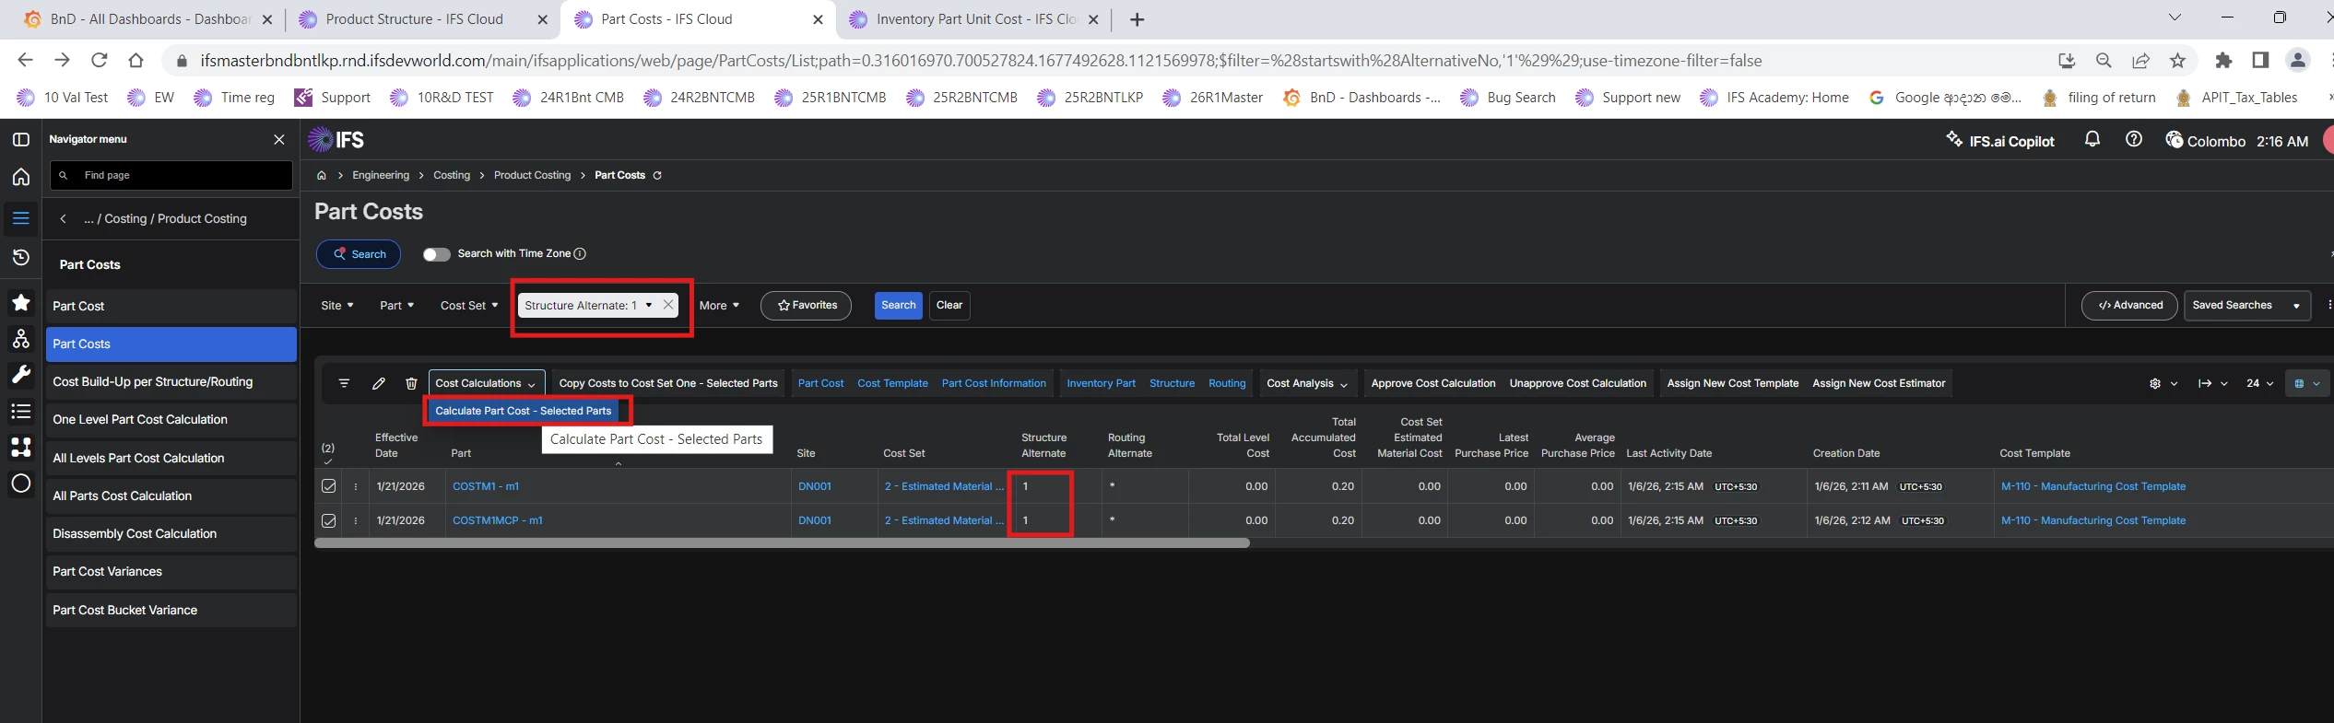Reload the browser page
Viewport: 2334px width, 723px height.
99,60
